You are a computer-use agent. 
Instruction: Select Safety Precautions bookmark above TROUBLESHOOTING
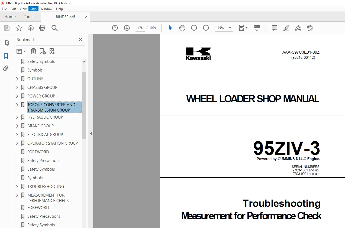coord(44,161)
